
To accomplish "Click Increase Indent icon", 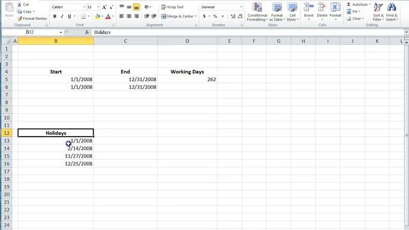I will click(x=154, y=16).
